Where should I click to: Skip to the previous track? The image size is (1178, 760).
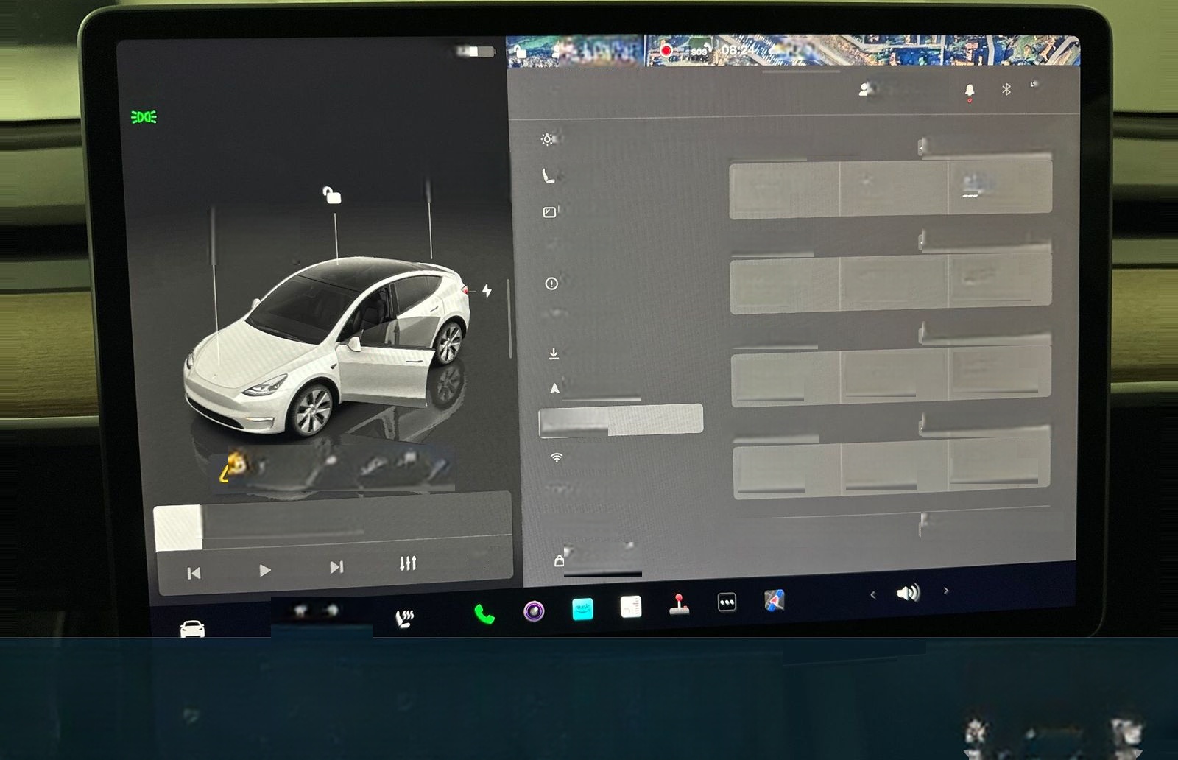(194, 573)
